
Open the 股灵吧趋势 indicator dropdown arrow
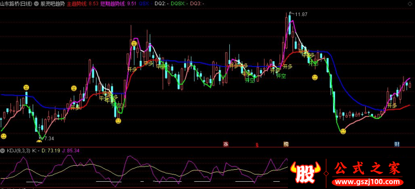[36, 4]
